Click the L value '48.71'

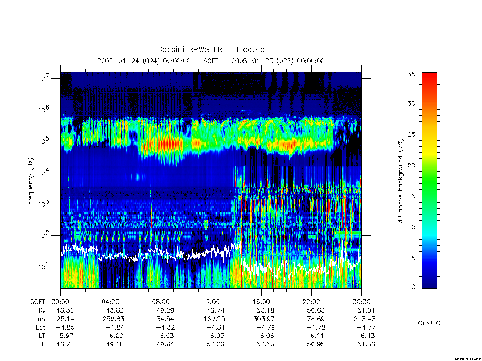tap(65, 344)
